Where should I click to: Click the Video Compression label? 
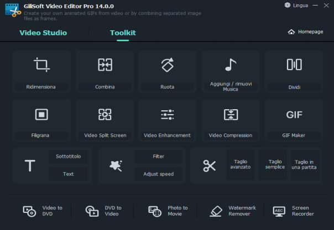231,136
